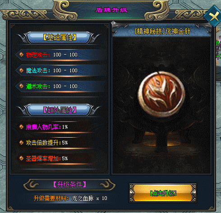Click the diamond icon beside 麻痹人物几率
This screenshot has height=213, width=221.
[x=21, y=127]
